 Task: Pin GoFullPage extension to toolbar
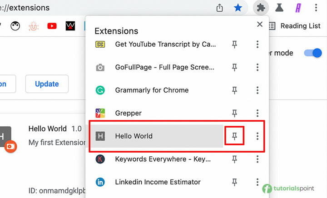click(235, 67)
